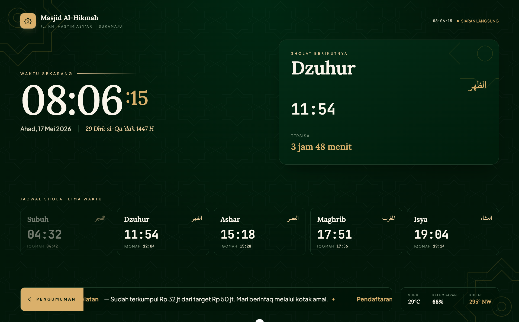This screenshot has height=322, width=519.
Task: Click the JADWAL SHOLAT LIMA WAKTU heading
Action: [x=61, y=199]
